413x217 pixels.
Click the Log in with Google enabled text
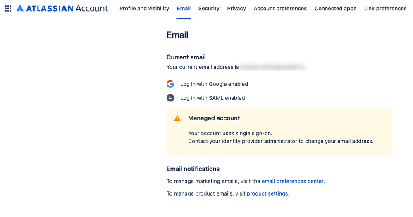(214, 84)
